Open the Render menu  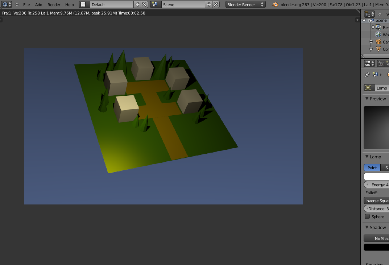coord(54,4)
